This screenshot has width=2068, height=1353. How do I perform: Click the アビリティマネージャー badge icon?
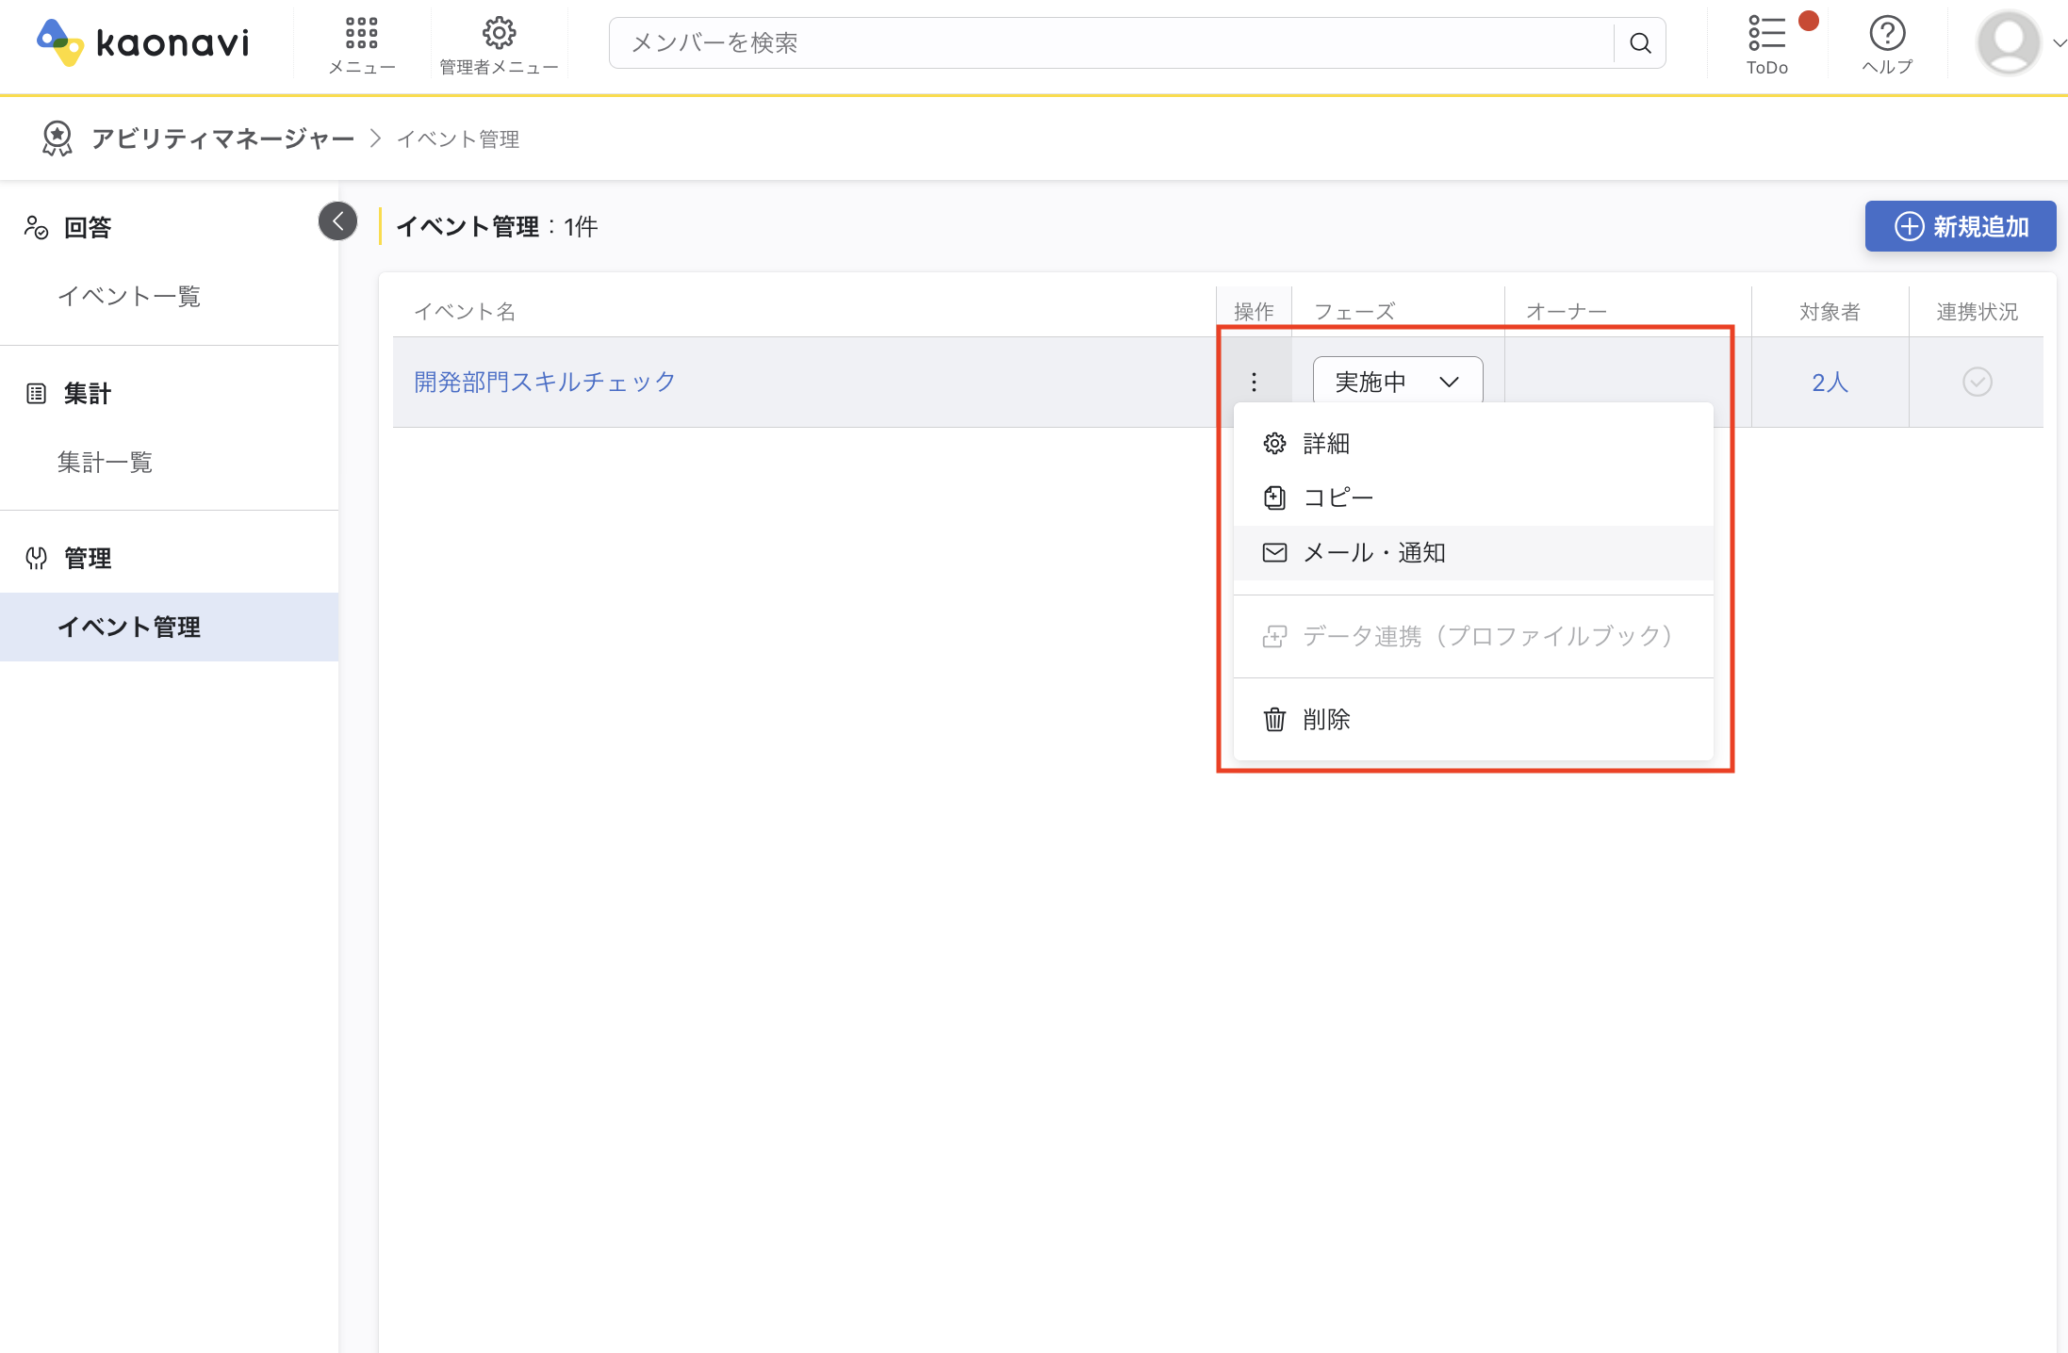pyautogui.click(x=57, y=138)
